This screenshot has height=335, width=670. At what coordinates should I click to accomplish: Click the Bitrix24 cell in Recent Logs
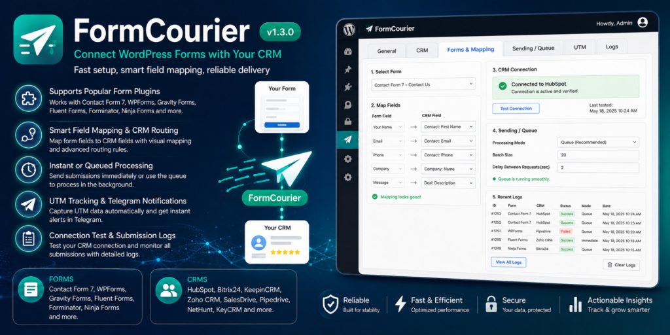tap(542, 249)
